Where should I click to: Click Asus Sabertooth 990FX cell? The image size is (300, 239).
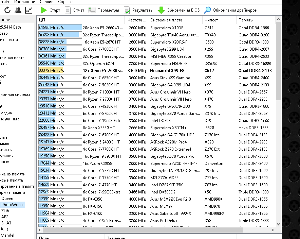tap(171, 213)
